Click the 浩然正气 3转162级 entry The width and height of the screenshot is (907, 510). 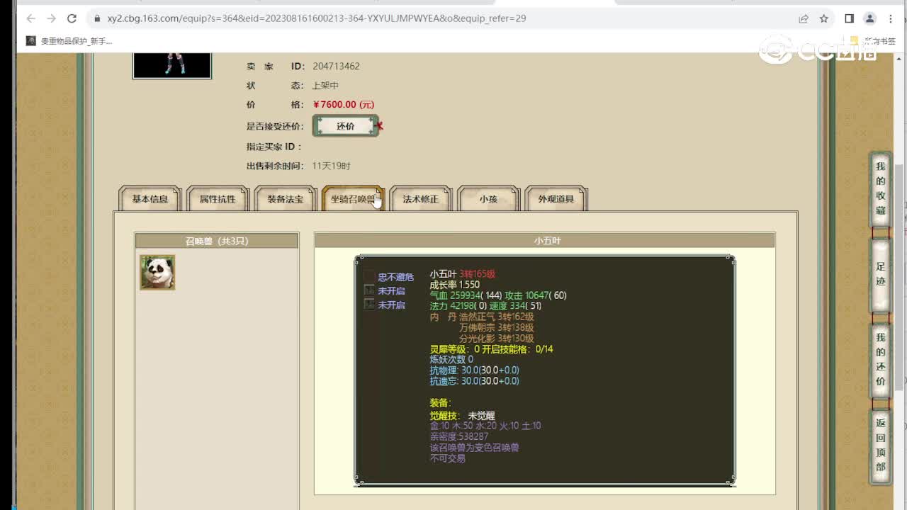[496, 317]
